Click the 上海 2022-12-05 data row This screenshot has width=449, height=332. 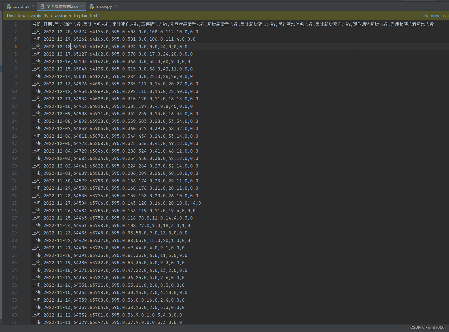115,143
